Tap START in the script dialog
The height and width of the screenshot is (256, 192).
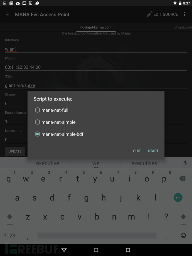pos(153,151)
